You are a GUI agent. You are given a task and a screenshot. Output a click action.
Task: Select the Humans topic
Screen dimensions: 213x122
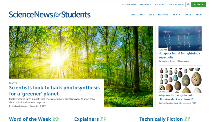click(x=163, y=15)
